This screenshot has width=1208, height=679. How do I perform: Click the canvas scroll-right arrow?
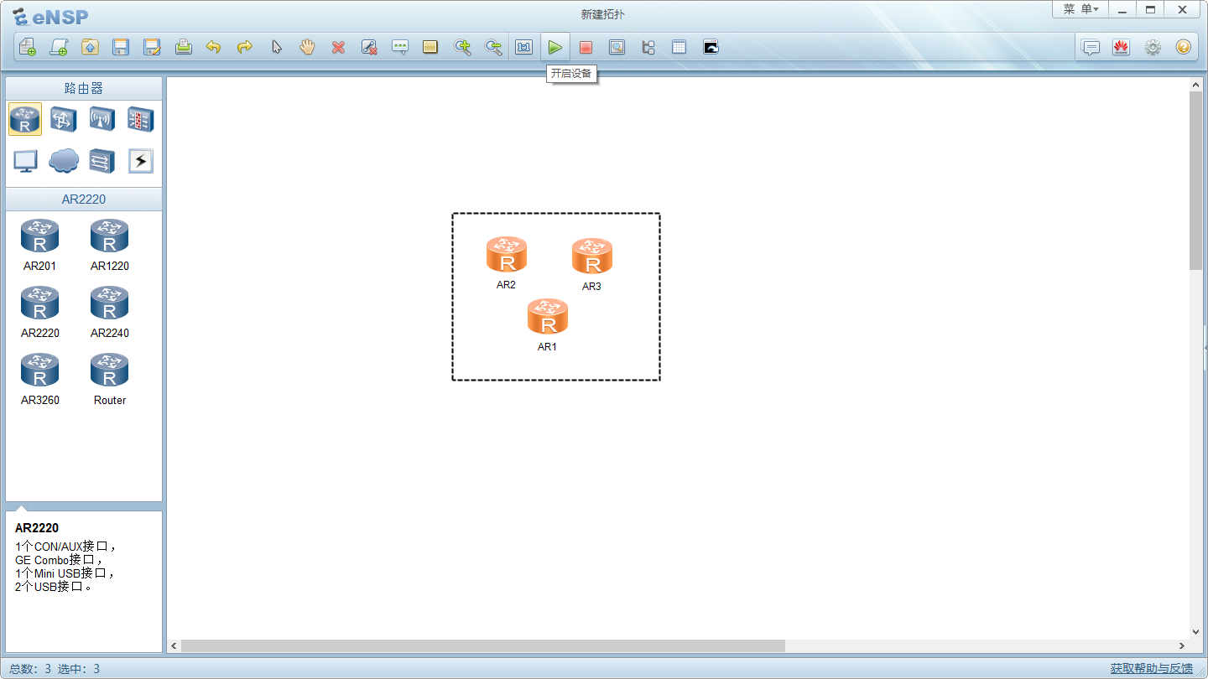[1182, 646]
